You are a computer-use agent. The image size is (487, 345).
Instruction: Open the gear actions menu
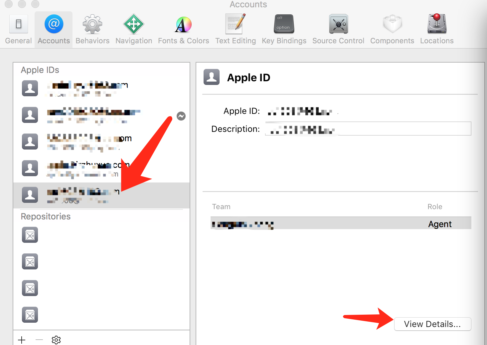56,340
